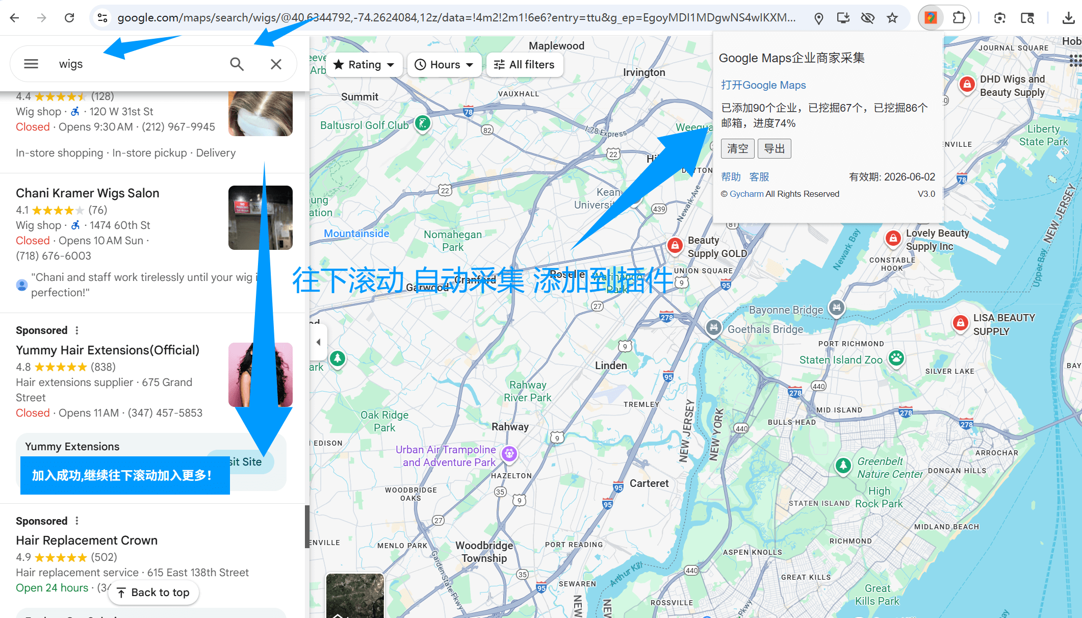This screenshot has height=618, width=1082.
Task: Clear the wigs search with X
Action: click(x=276, y=64)
